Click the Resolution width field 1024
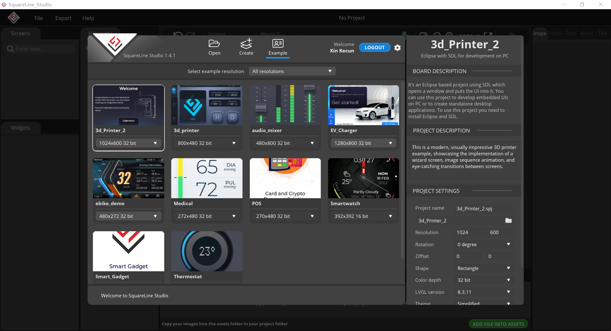Screen dimensions: 611x331 point(468,233)
